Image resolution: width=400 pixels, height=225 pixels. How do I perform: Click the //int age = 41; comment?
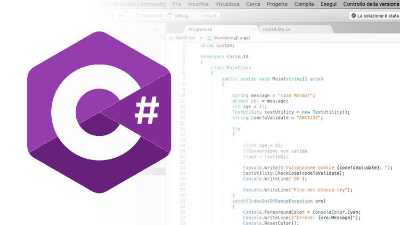pos(263,146)
